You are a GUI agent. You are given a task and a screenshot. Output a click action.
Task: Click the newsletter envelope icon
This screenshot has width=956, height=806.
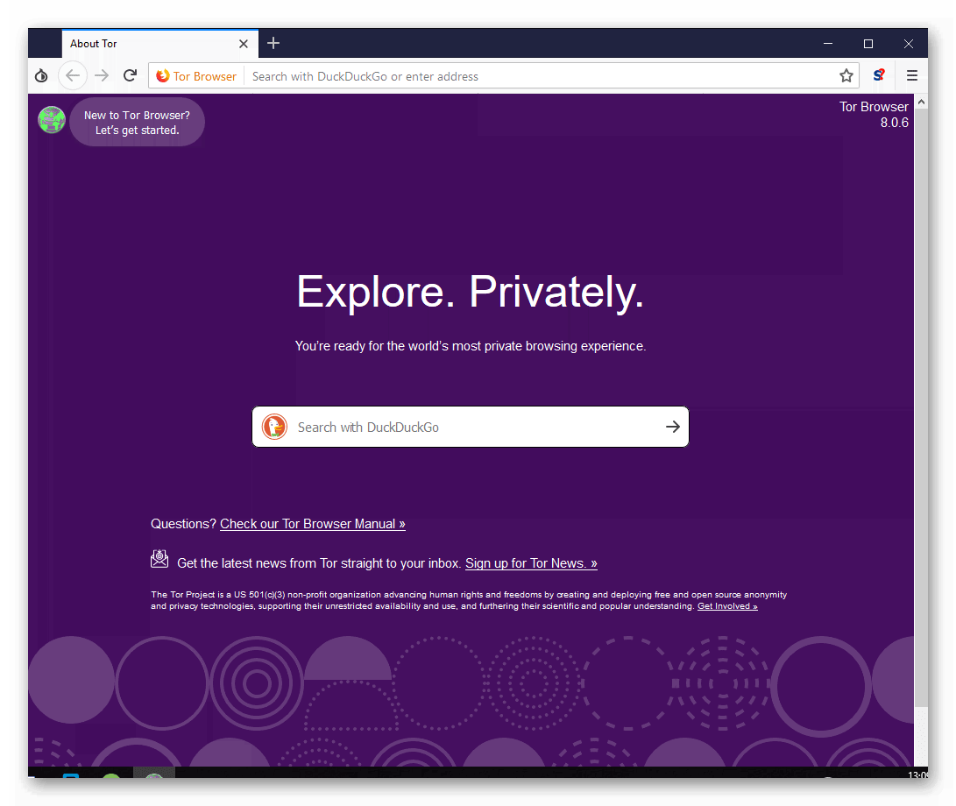[x=159, y=558]
